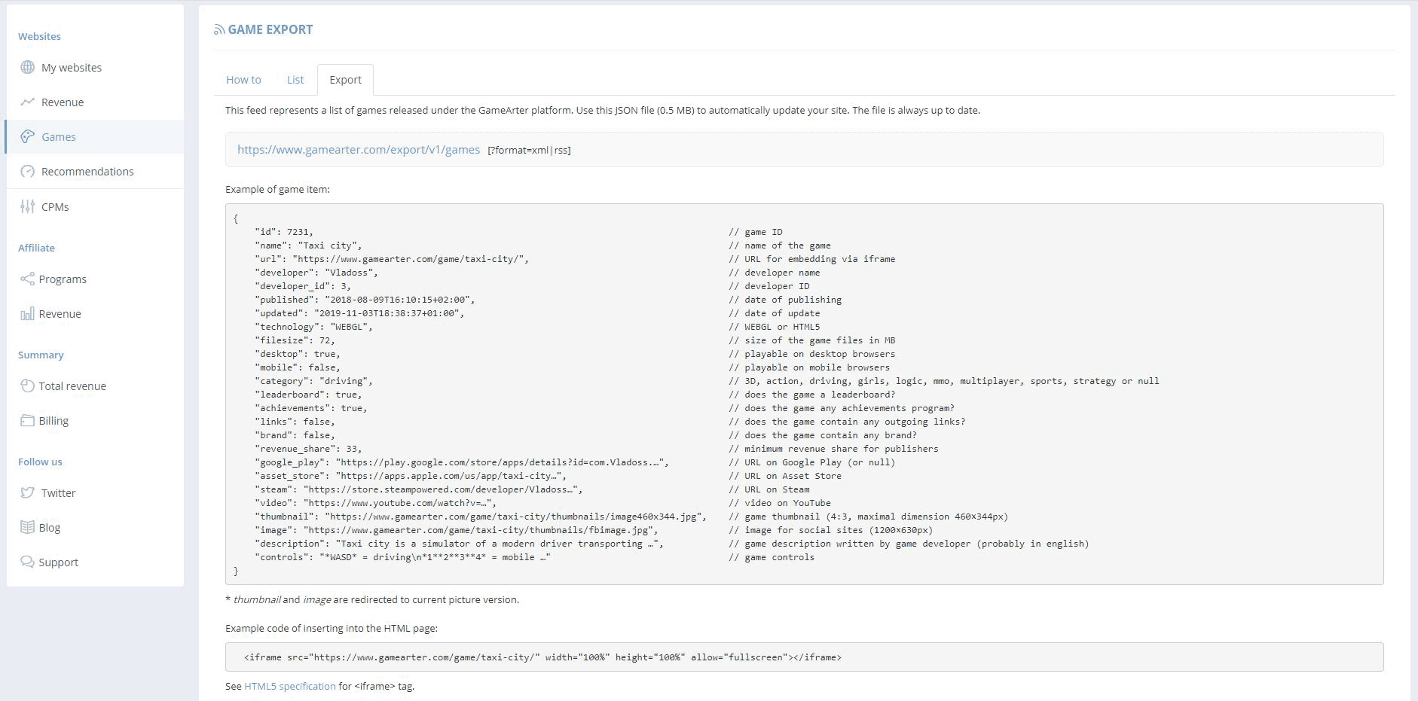This screenshot has width=1418, height=701.
Task: Click the "name": "Taxi city" line
Action: point(308,245)
